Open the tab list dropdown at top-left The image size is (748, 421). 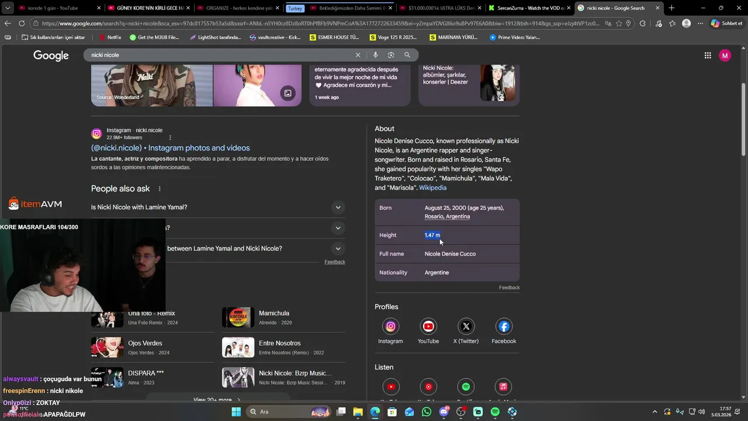pyautogui.click(x=8, y=8)
